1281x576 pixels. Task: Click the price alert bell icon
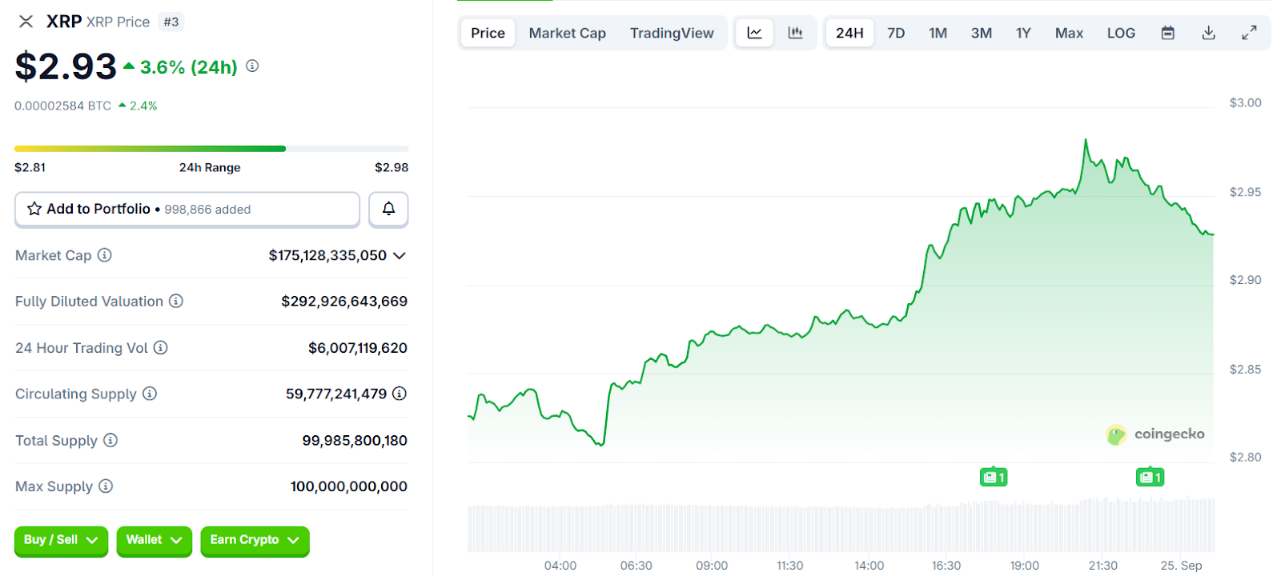point(388,209)
